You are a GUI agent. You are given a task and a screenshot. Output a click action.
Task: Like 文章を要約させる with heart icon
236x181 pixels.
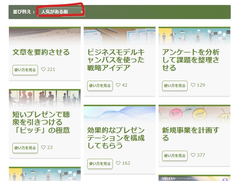43,69
